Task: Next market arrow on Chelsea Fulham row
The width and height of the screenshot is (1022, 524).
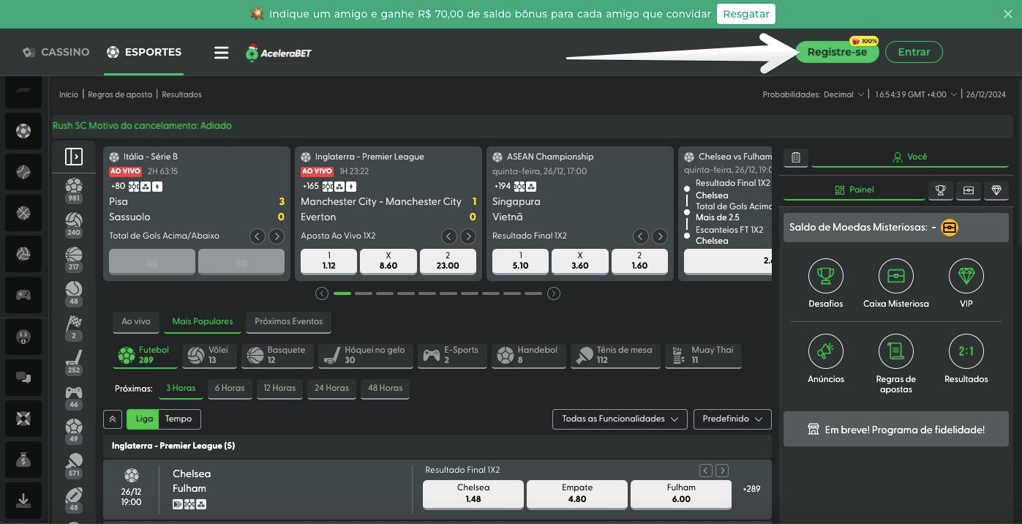Action: [722, 471]
